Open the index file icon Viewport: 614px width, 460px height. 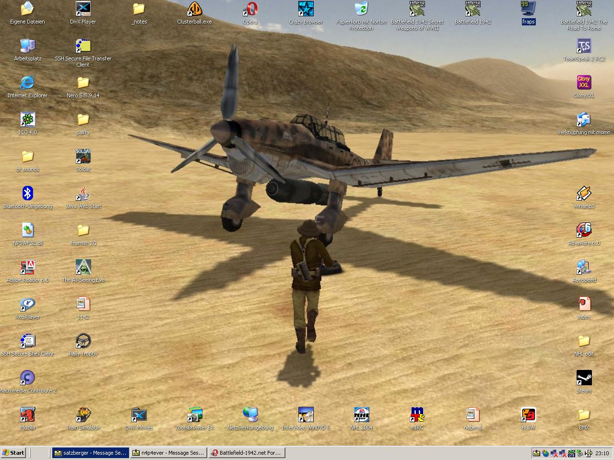584,308
